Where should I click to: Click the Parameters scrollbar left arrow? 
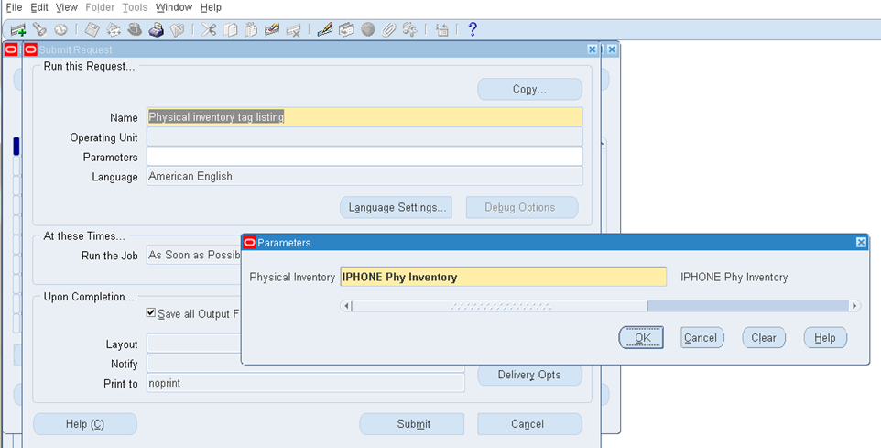[x=346, y=306]
